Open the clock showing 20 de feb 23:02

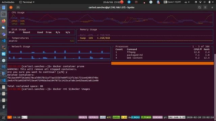click(112, 2)
